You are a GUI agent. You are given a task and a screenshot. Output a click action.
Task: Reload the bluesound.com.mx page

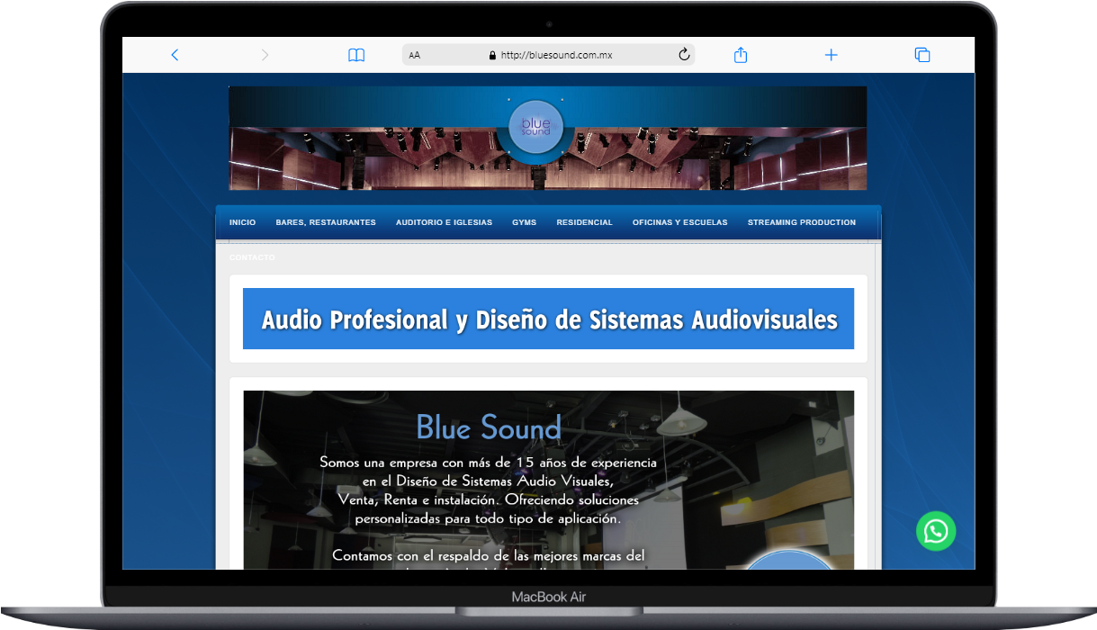pos(684,54)
